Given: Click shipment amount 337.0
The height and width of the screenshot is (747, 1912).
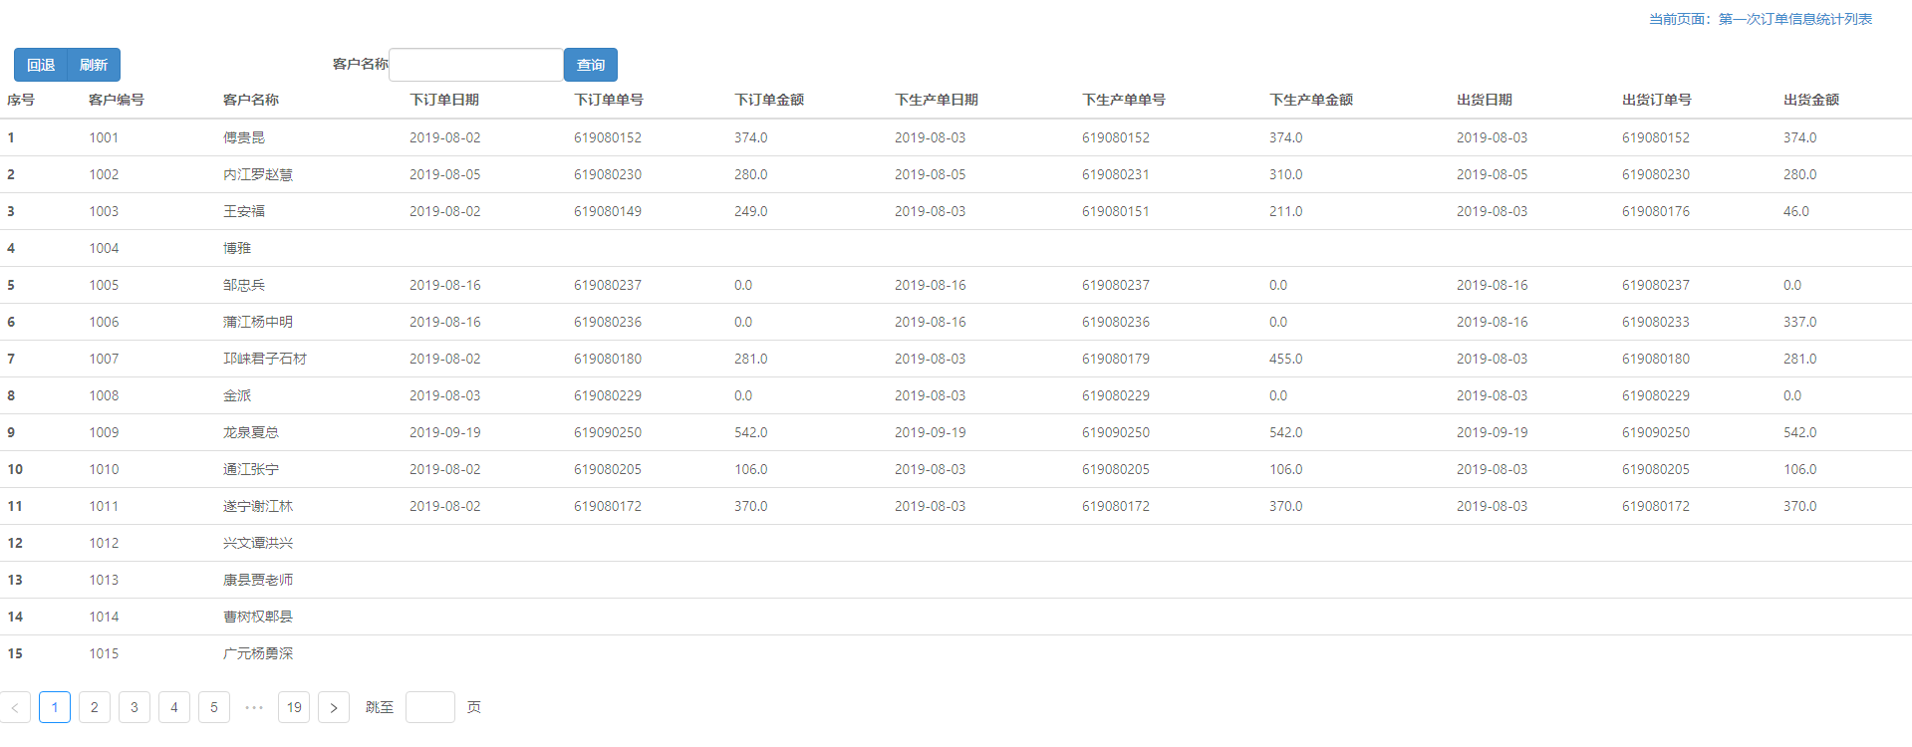Looking at the screenshot, I should (1800, 322).
